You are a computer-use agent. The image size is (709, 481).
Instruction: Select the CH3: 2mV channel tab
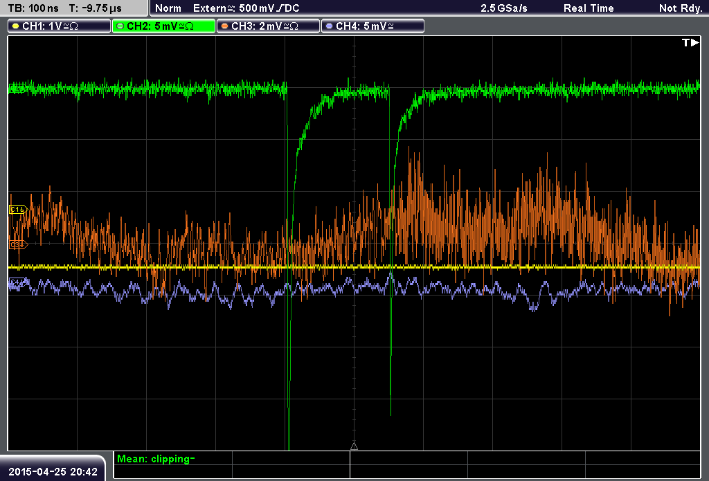coord(268,26)
